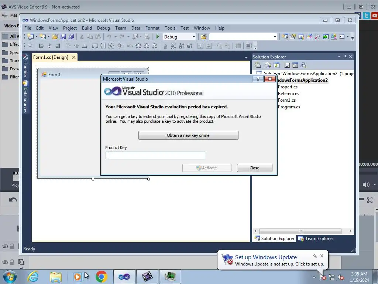The height and width of the screenshot is (284, 378).
Task: Click in the Product Key text field
Action: click(x=155, y=155)
